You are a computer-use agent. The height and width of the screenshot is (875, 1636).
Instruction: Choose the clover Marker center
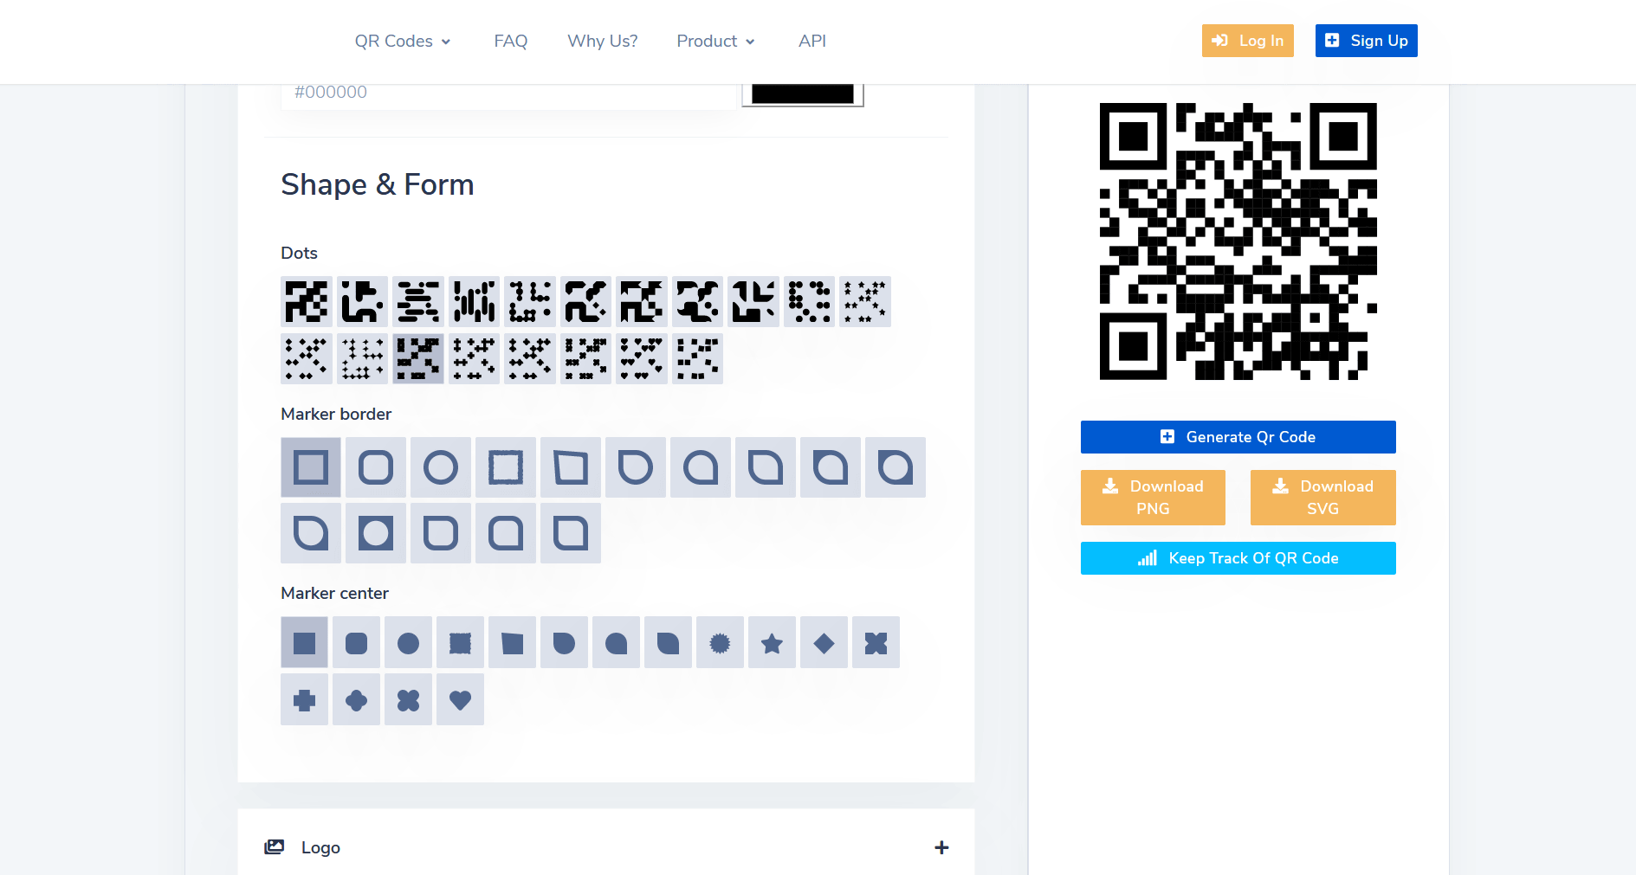pos(356,699)
